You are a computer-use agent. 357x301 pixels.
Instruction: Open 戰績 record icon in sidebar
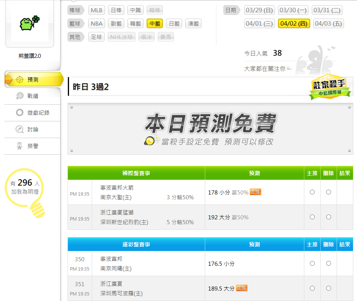tap(20, 96)
